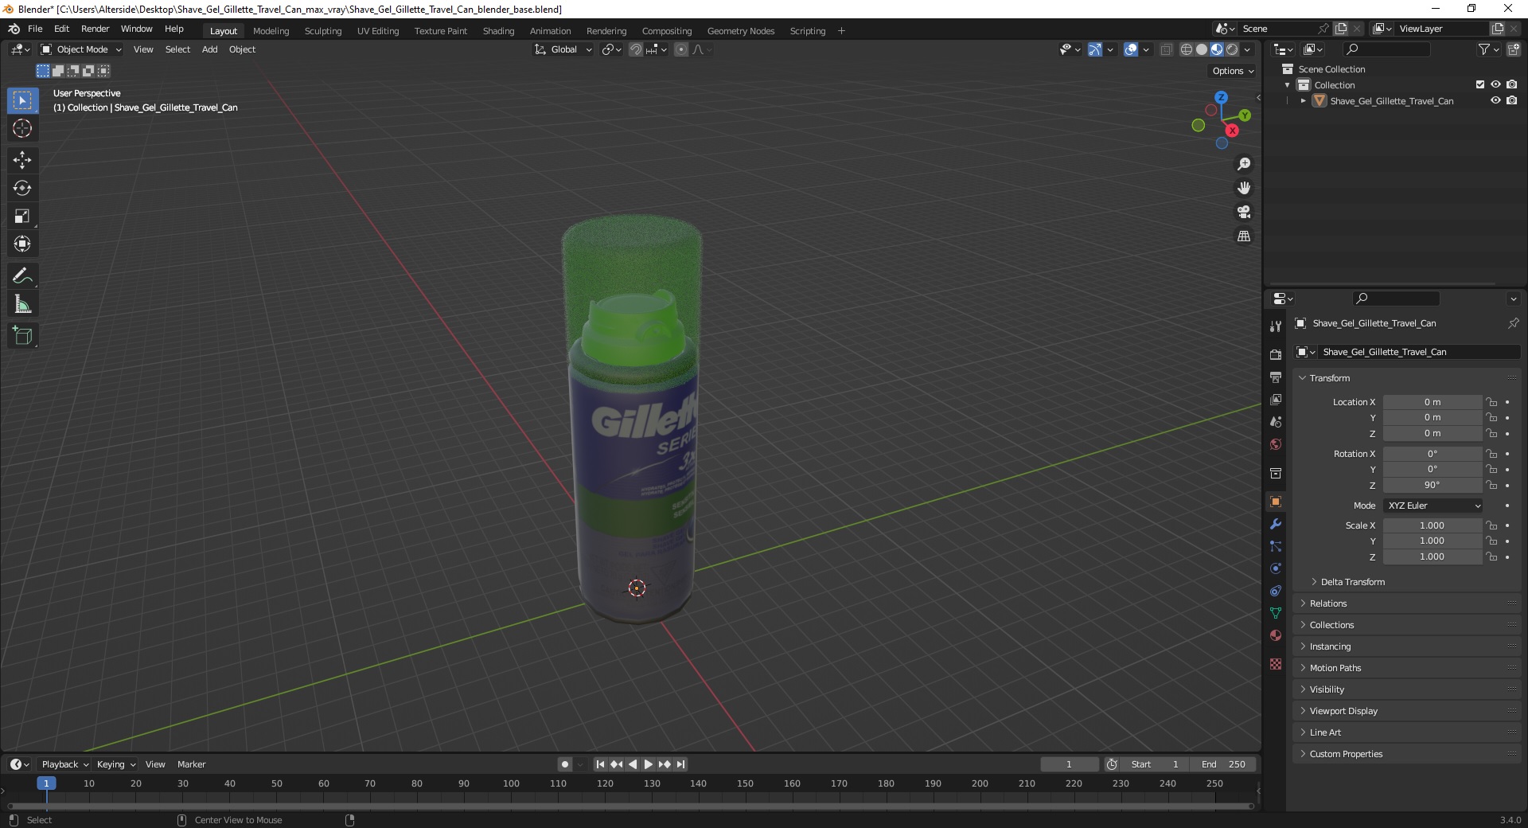
Task: Hide Collection with eye icon in outliner
Action: [1495, 84]
